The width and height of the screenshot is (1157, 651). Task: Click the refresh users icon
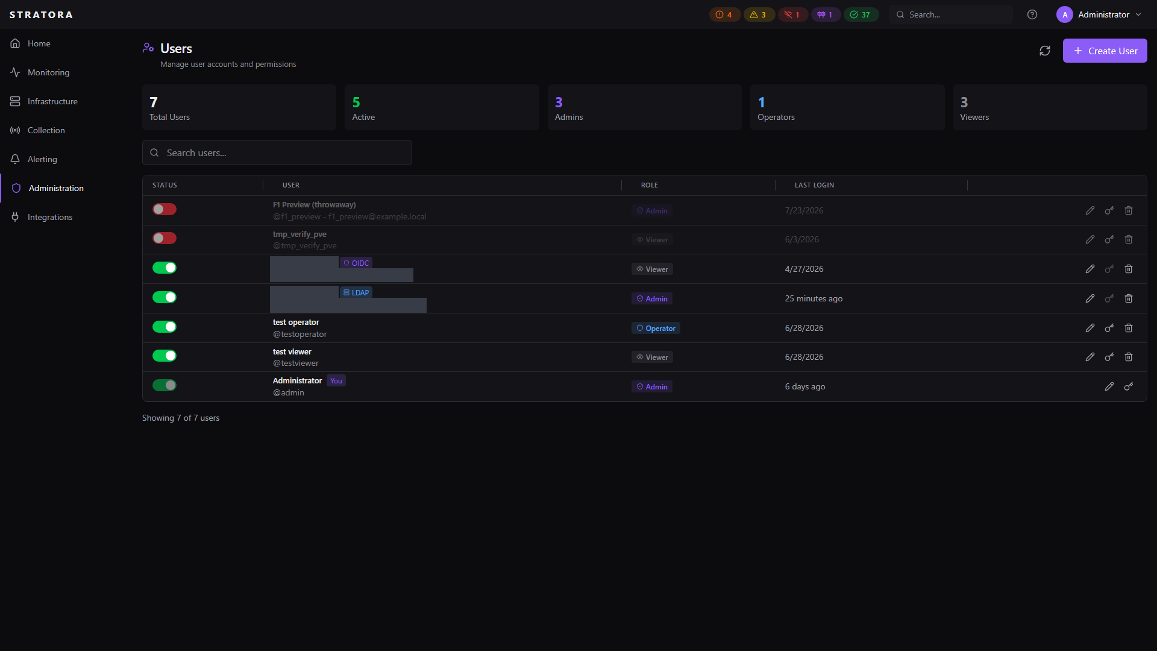(1045, 51)
